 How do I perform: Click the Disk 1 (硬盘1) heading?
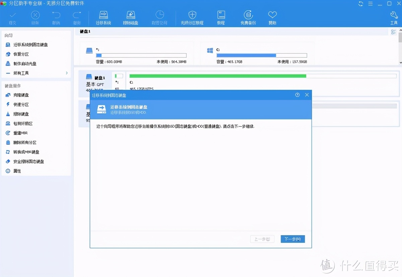click(x=85, y=31)
